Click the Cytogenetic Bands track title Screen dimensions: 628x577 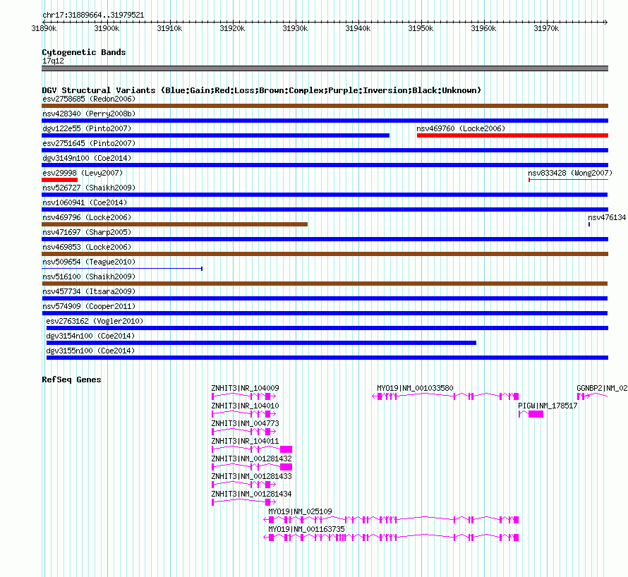coord(84,52)
